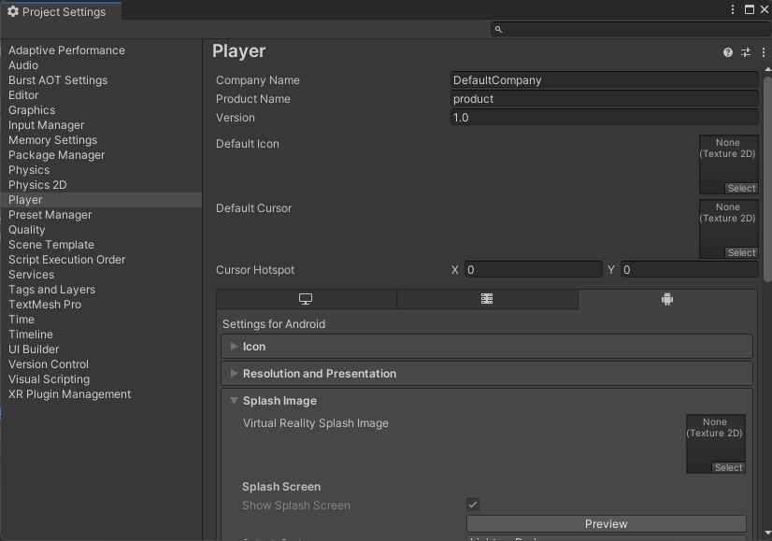Image resolution: width=772 pixels, height=541 pixels.
Task: Focus the settings search box
Action: (630, 30)
